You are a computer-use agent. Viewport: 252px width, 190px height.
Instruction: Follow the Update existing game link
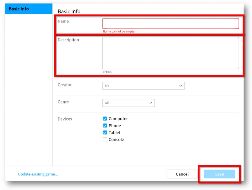[x=38, y=174]
